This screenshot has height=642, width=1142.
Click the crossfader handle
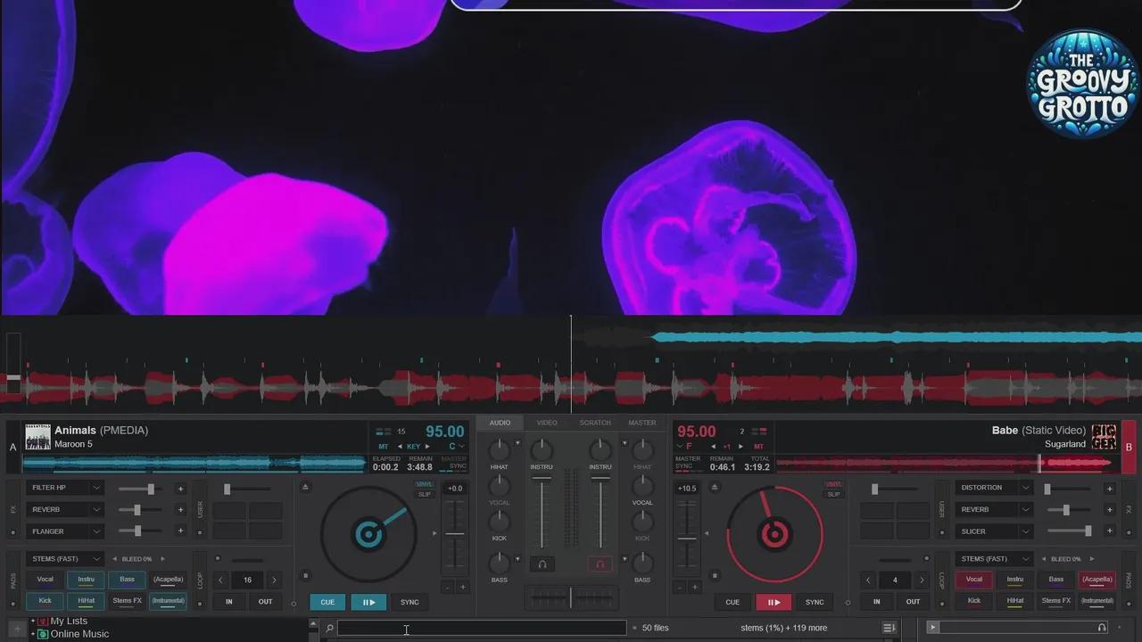click(x=571, y=597)
